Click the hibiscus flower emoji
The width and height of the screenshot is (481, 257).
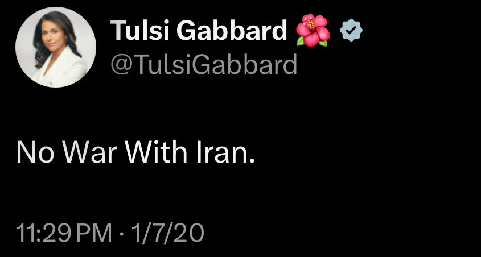(x=313, y=30)
